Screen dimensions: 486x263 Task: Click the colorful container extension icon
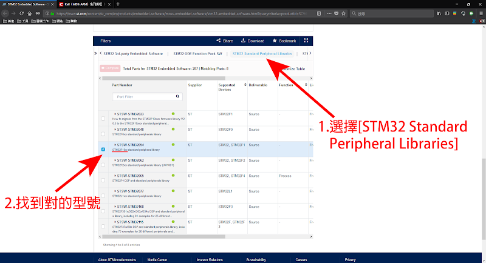pos(454,13)
